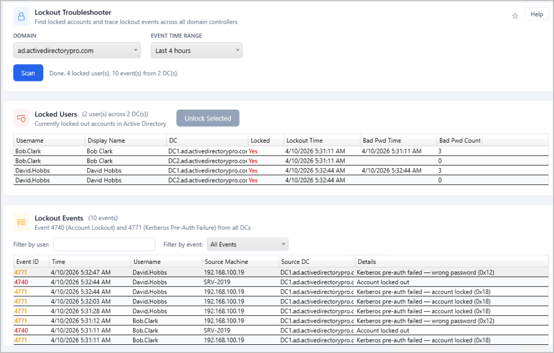This screenshot has height=353, width=554.
Task: Sort by Display Name column header
Action: coord(126,141)
